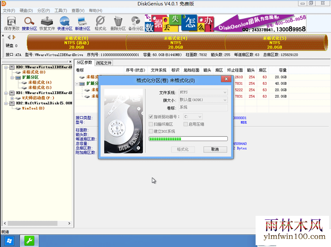Click the 卷标 column header
The height and width of the screenshot is (247, 331).
(x=99, y=70)
